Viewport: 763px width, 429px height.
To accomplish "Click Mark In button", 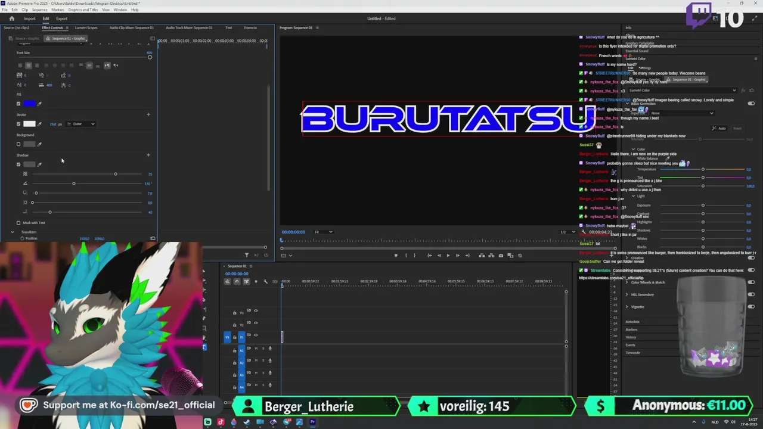I will [406, 256].
